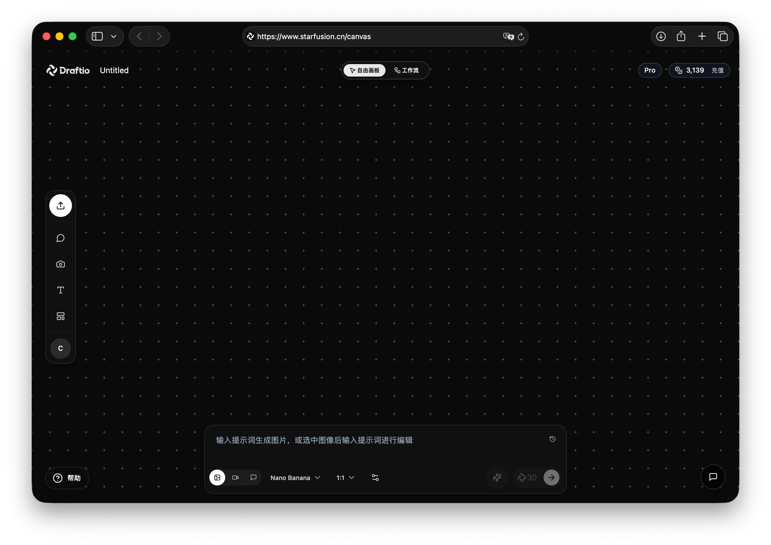This screenshot has width=771, height=545.
Task: Go forward in browser history
Action: (x=159, y=36)
